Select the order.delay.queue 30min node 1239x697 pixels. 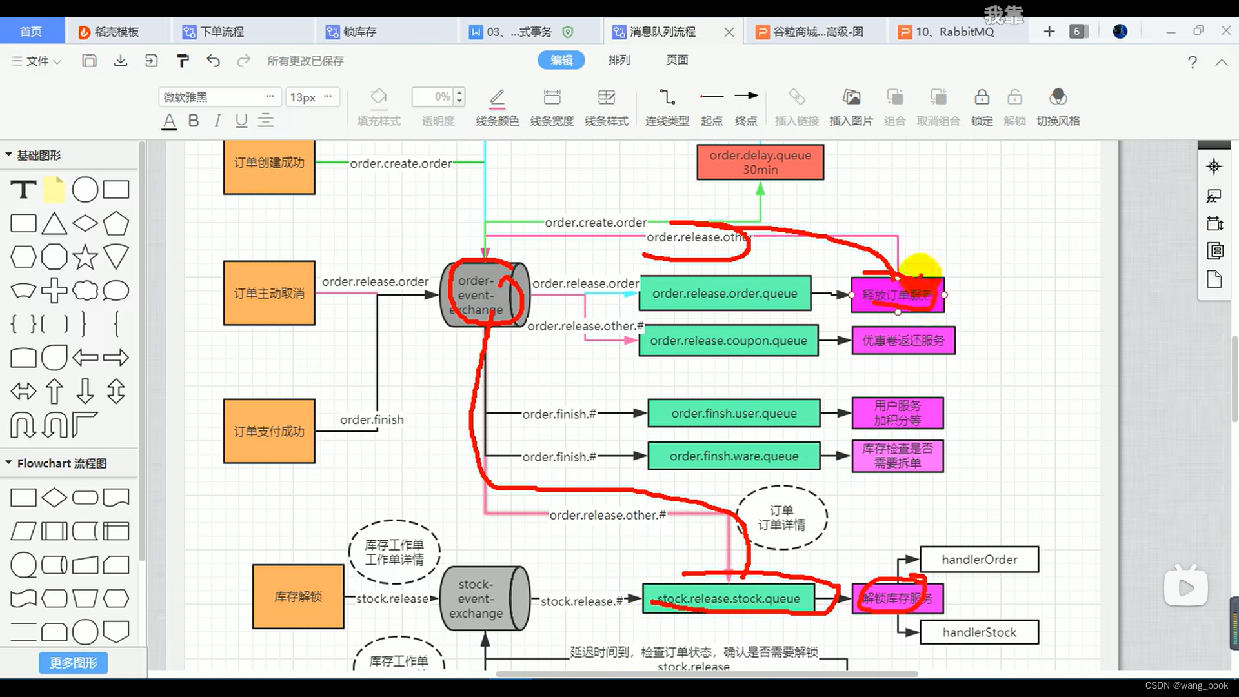tap(760, 162)
